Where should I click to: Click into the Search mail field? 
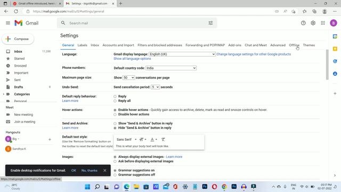click(137, 23)
